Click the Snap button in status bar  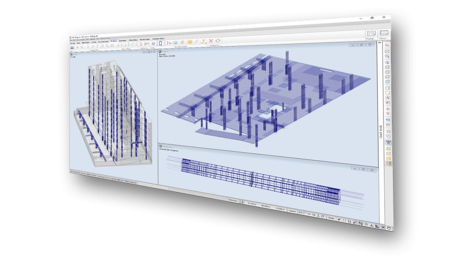(x=331, y=218)
